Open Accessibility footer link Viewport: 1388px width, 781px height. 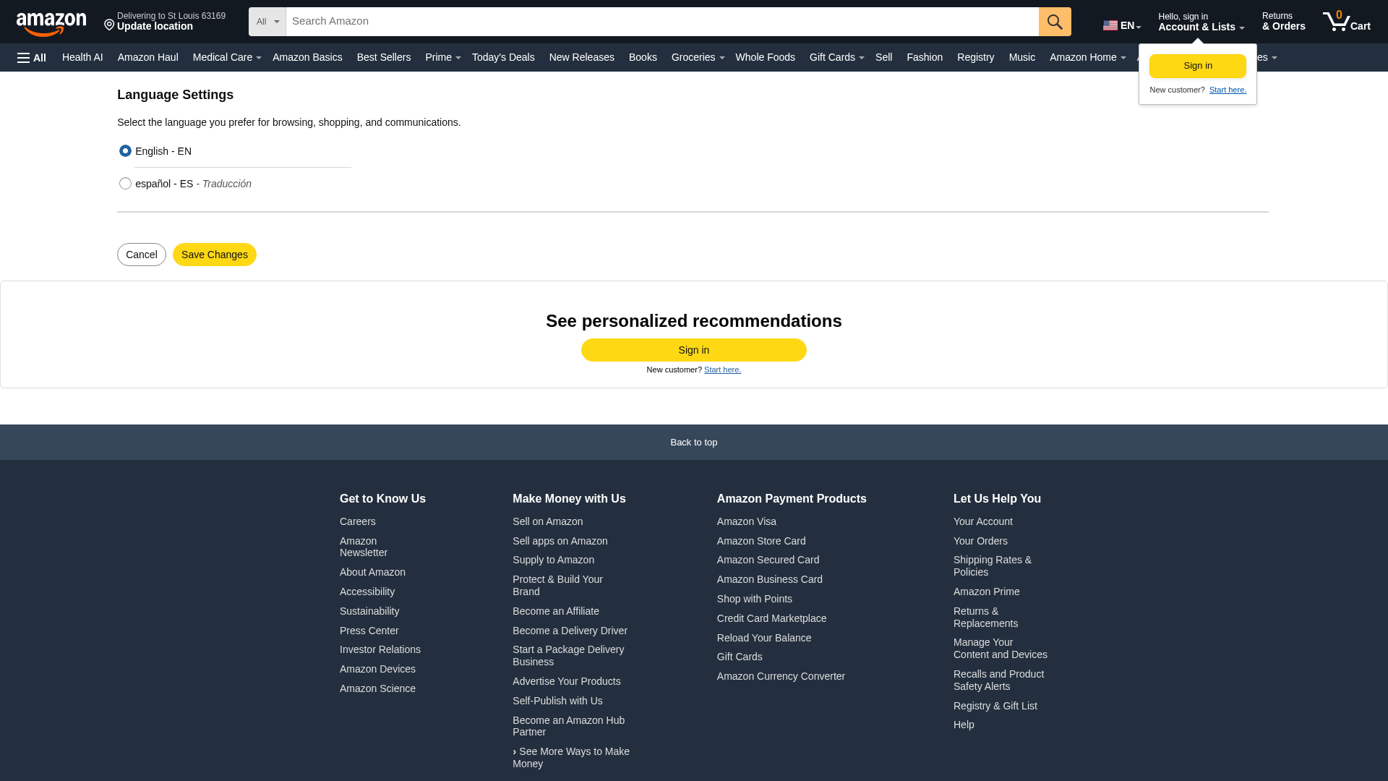tap(367, 592)
